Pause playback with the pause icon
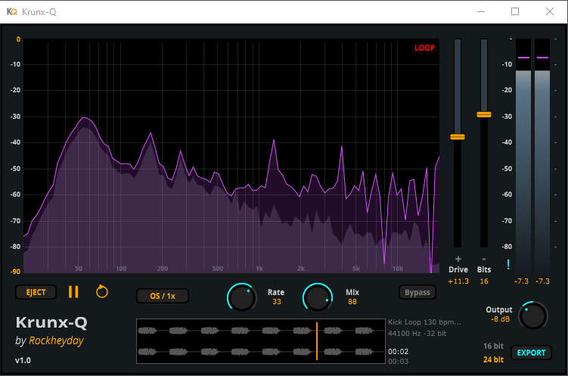568x376 pixels. [x=73, y=292]
